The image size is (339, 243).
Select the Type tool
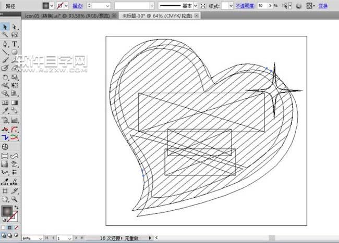click(15, 44)
